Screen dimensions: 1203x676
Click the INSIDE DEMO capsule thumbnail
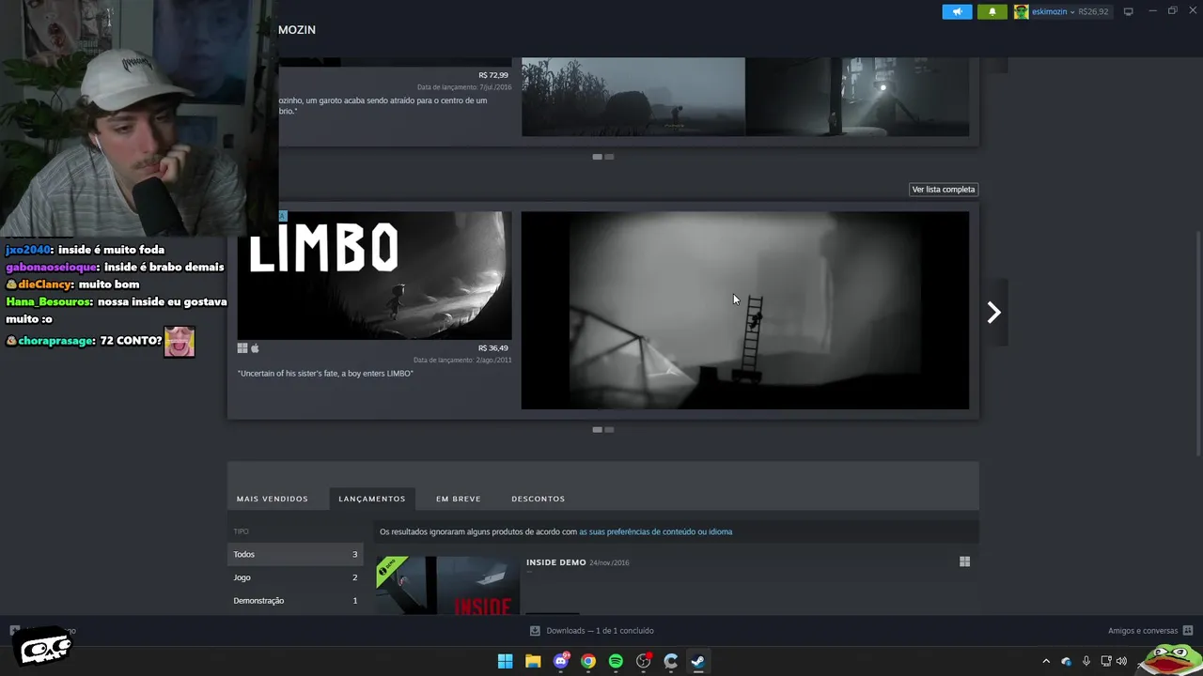[447, 586]
